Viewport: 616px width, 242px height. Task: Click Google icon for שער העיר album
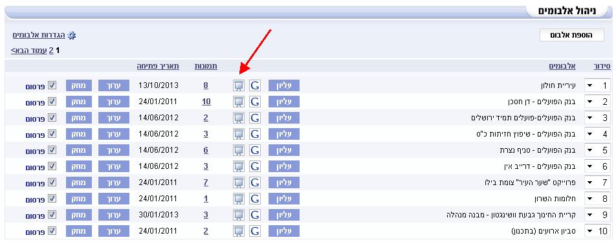click(255, 182)
